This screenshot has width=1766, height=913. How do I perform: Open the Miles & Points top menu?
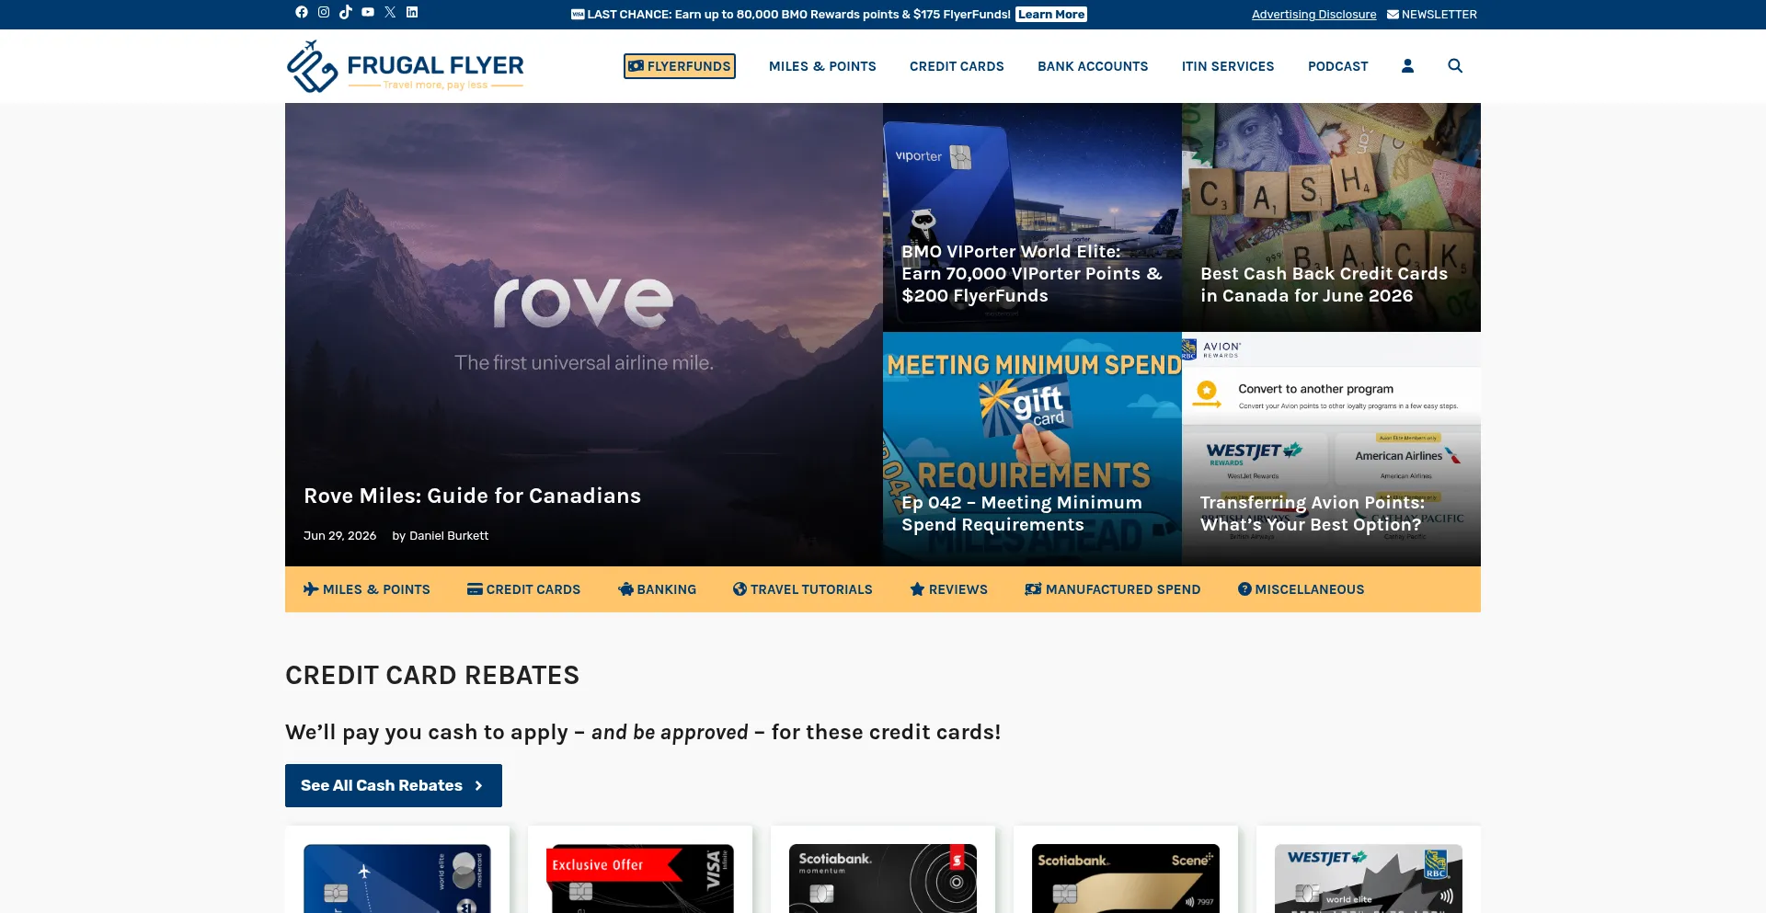[822, 66]
